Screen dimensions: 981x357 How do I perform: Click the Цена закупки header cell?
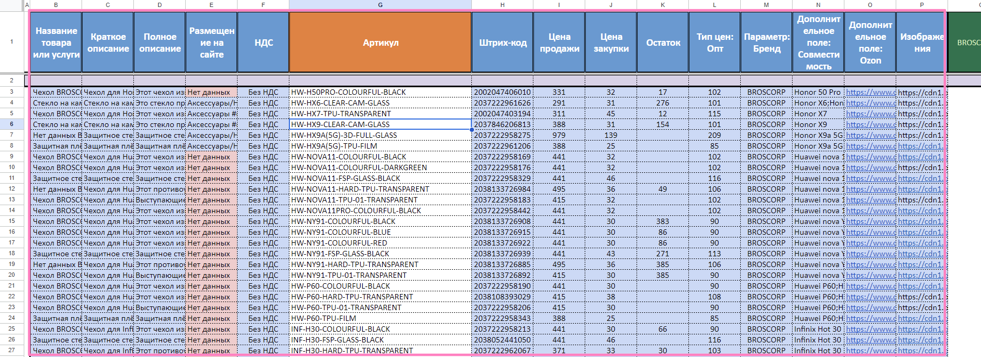611,43
